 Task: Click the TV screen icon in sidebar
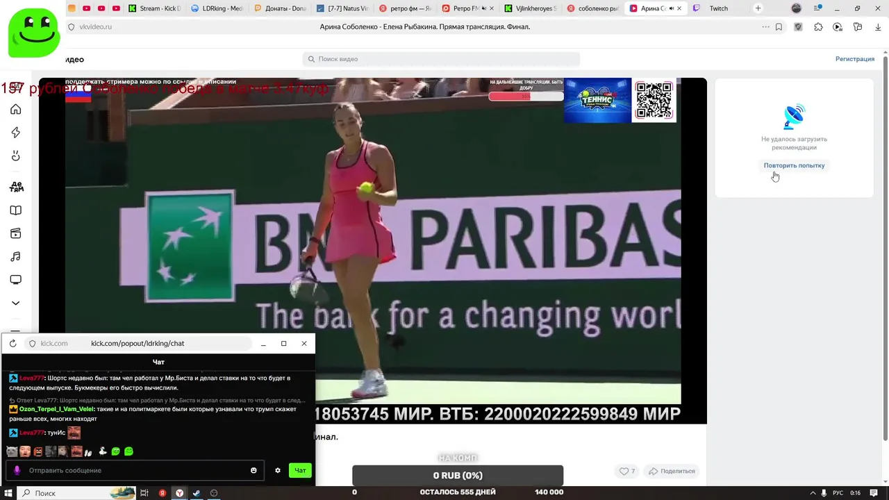pos(15,280)
